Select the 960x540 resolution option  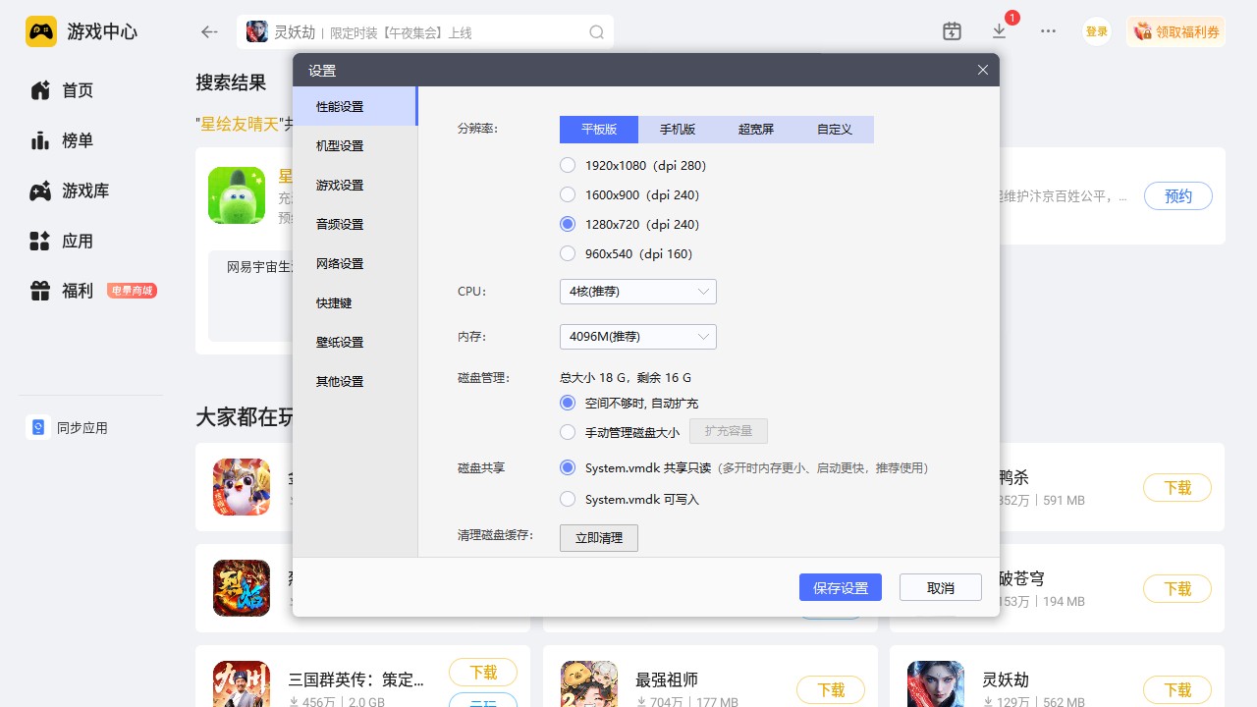568,253
